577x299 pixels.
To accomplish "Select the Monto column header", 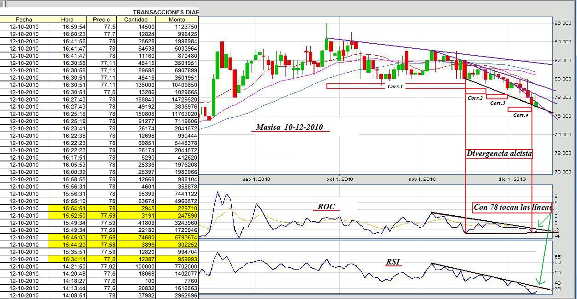I will click(177, 19).
